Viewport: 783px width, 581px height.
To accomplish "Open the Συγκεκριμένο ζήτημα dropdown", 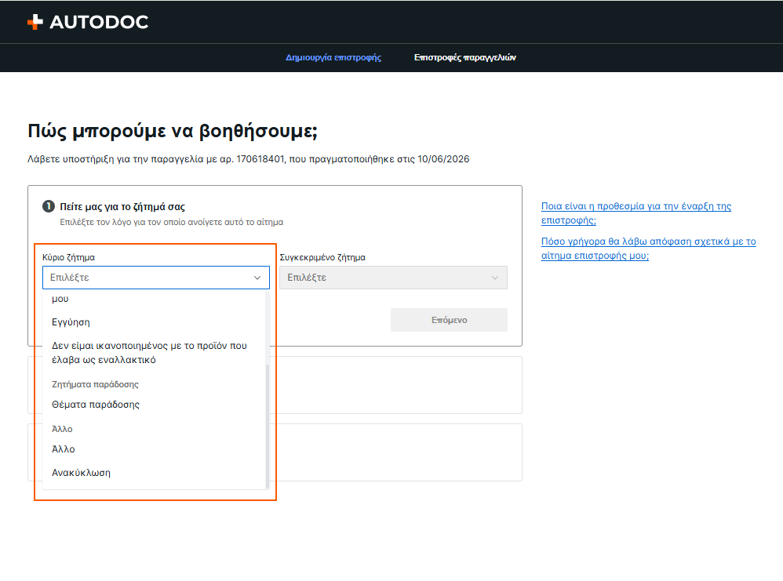I will pos(394,278).
